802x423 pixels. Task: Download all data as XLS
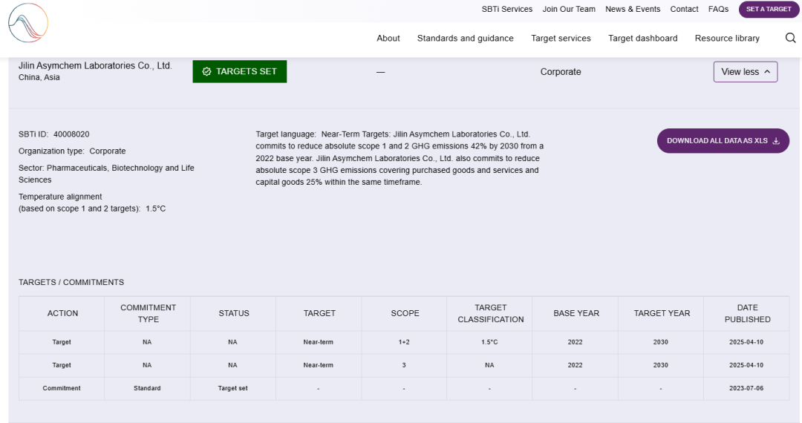[x=723, y=141]
